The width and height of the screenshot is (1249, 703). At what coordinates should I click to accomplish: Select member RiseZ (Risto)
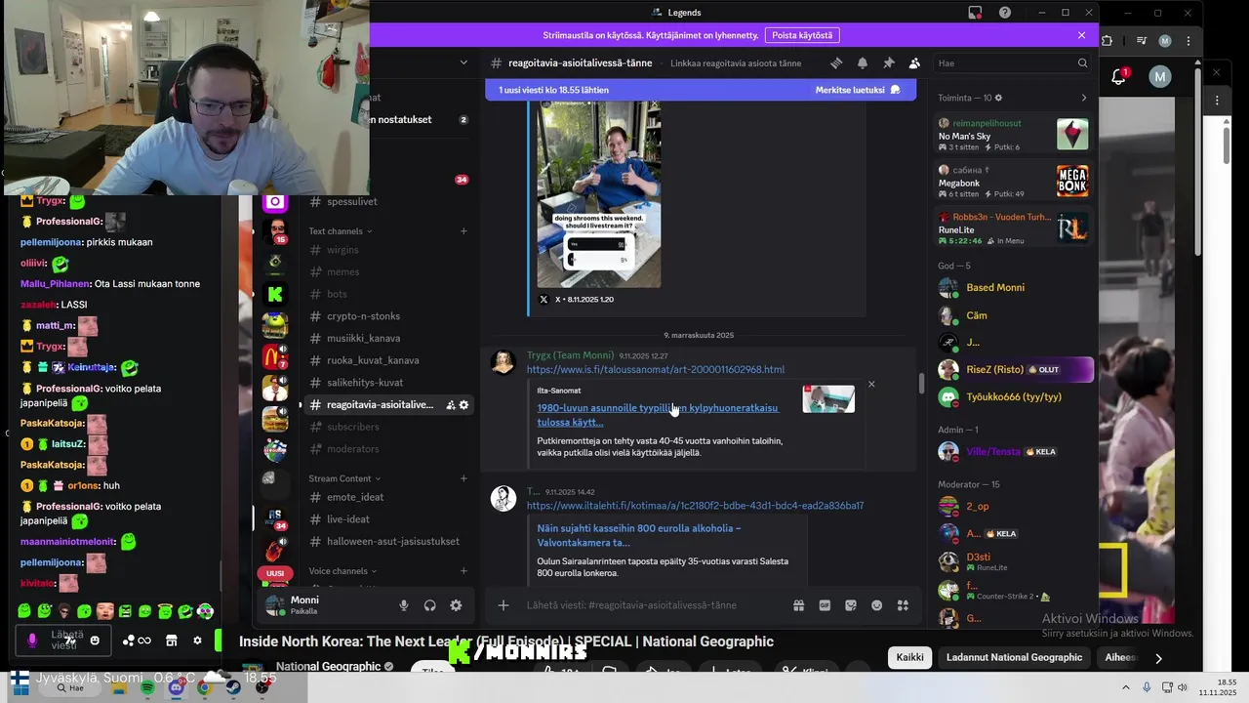click(1013, 370)
